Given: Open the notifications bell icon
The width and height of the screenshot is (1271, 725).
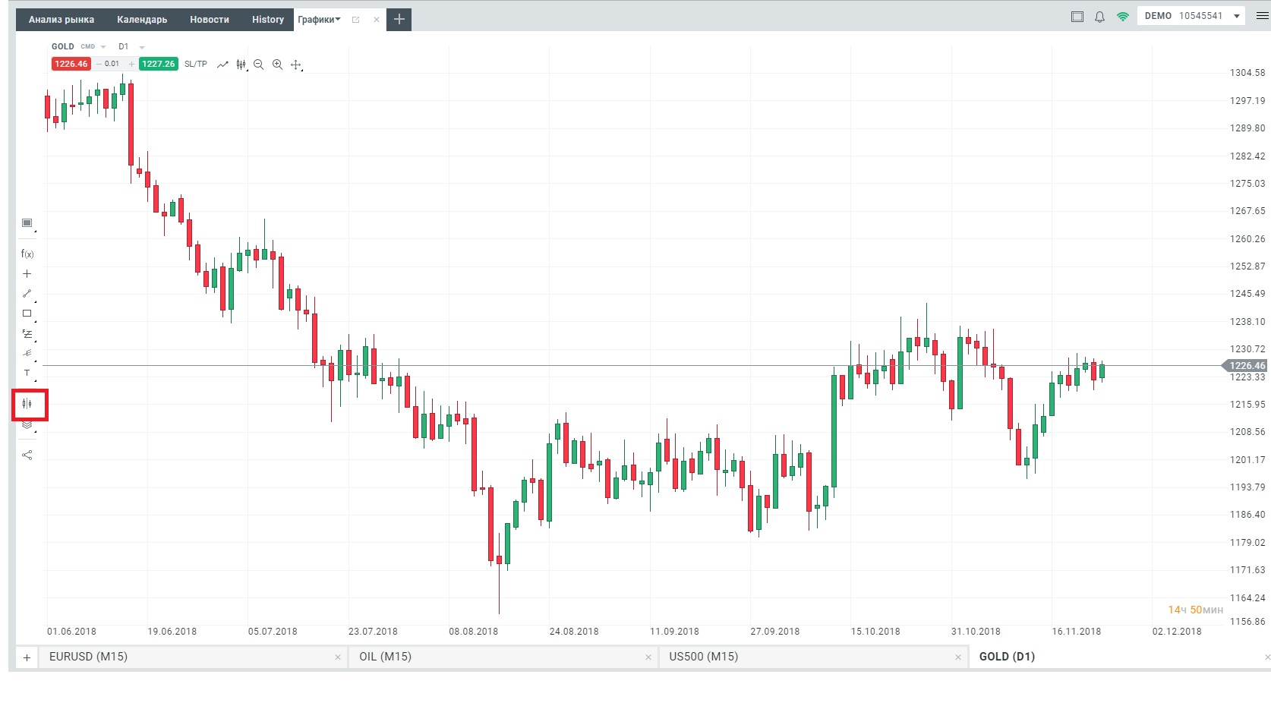Looking at the screenshot, I should coord(1099,17).
